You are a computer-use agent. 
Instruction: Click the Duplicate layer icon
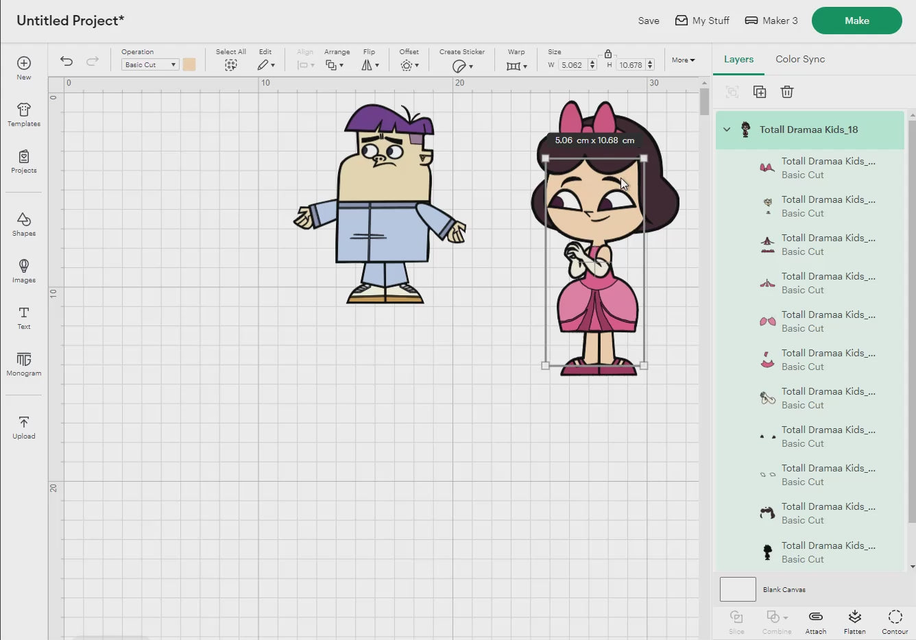760,92
